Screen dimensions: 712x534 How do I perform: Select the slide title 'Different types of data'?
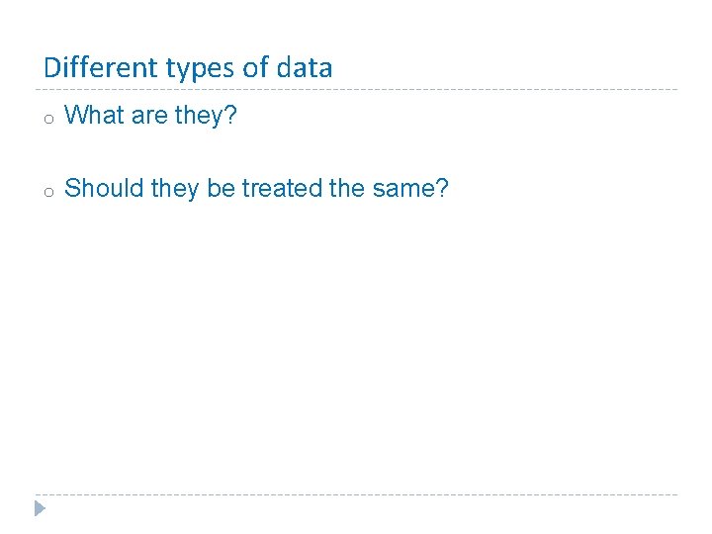pos(188,68)
